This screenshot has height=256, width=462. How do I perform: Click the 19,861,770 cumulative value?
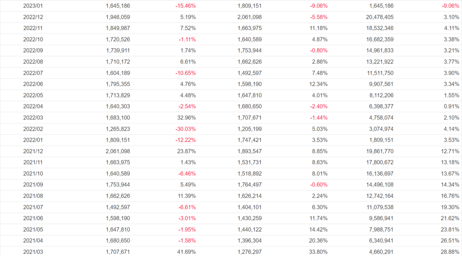(x=378, y=151)
